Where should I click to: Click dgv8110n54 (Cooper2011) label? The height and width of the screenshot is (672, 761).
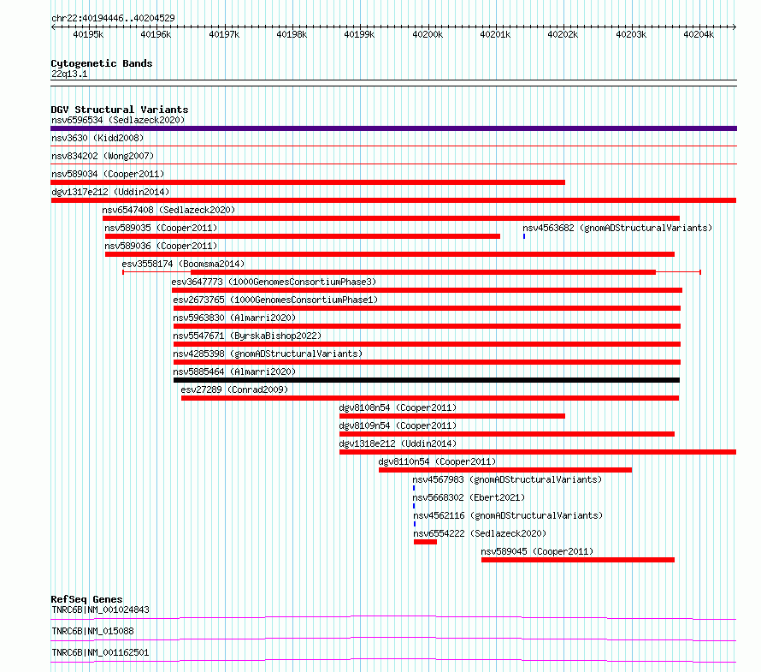(437, 461)
